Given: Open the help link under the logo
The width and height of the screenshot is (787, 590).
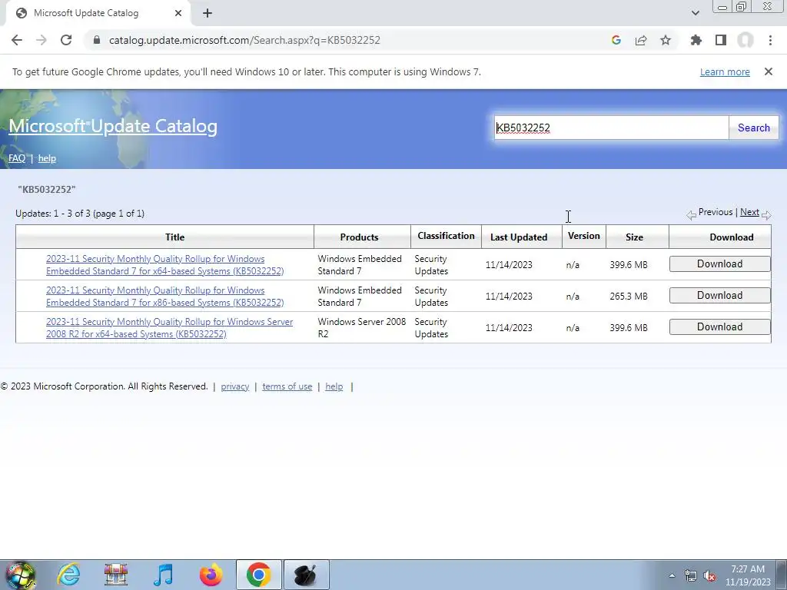Looking at the screenshot, I should pos(47,158).
